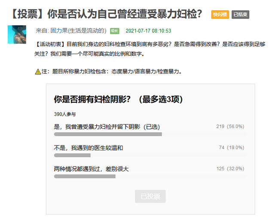Select option 两种情况都遇到过，差别很大
Screen dimensions: 275x222
(91, 169)
